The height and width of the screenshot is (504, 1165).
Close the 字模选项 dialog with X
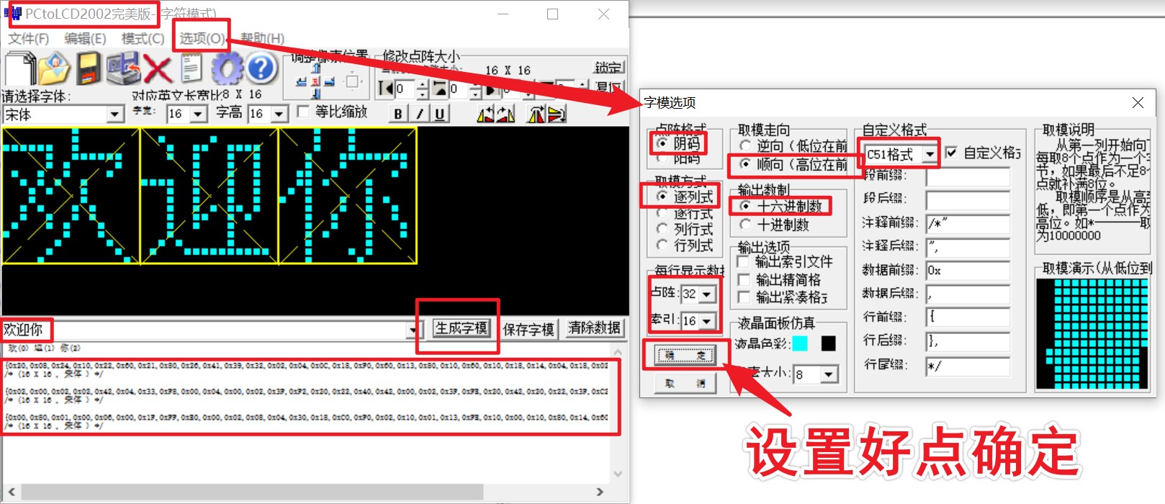1138,103
